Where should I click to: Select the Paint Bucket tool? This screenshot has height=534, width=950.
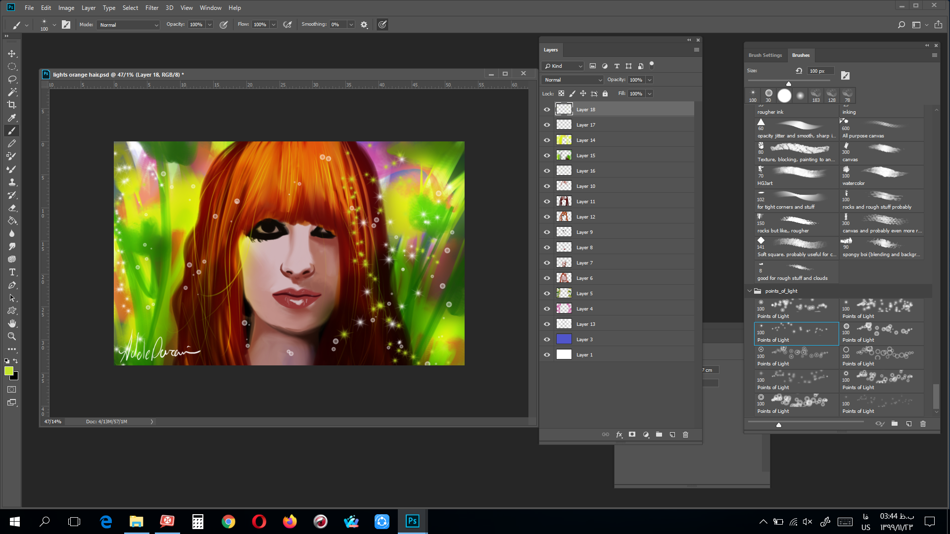point(12,221)
